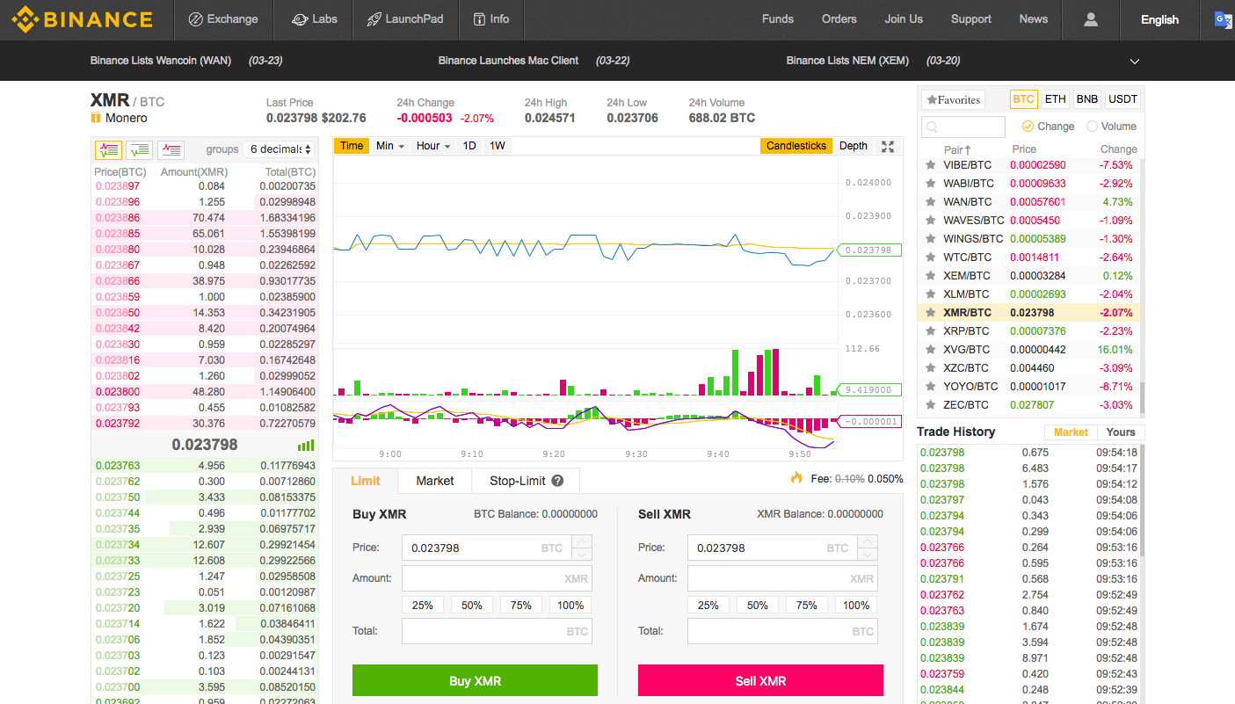Screen dimensions: 1235x704
Task: Click the Google Translate icon
Action: [x=1223, y=19]
